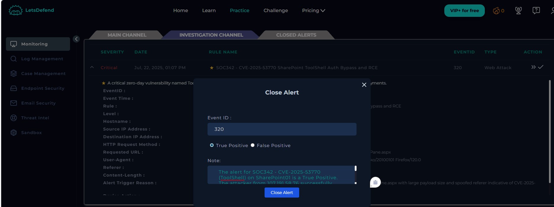This screenshot has width=554, height=207.
Task: Open Endpoint Security icon
Action: (x=14, y=88)
